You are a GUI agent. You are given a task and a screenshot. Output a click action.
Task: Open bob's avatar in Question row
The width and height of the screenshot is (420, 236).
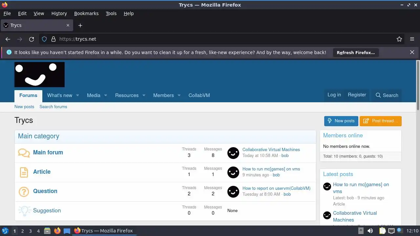coord(233,191)
